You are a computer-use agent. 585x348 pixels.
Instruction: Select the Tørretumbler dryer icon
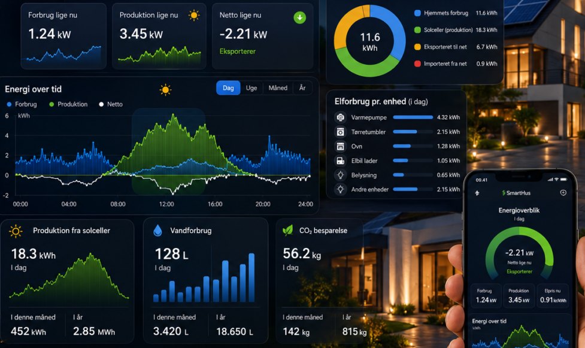click(x=340, y=132)
